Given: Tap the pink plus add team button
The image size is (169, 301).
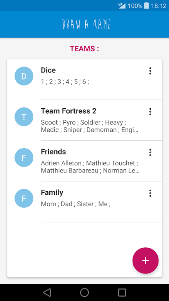Looking at the screenshot, I should coord(146,261).
